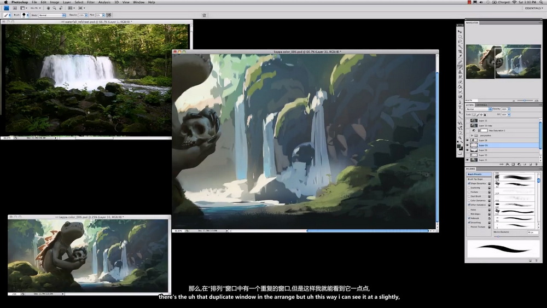
Task: Expand the perspective layer group
Action: pyautogui.click(x=472, y=136)
